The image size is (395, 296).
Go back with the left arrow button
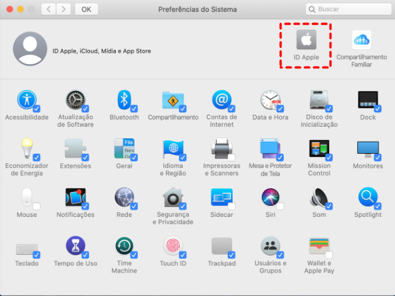(49, 9)
